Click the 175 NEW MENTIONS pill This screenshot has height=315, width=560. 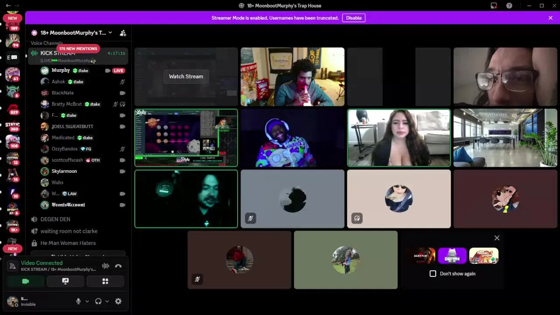point(78,49)
